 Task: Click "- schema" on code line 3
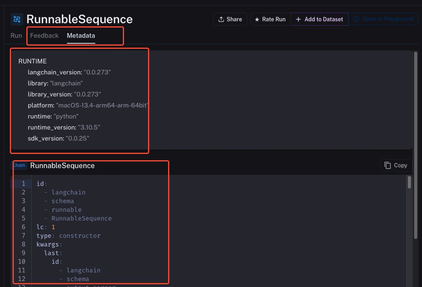coord(59,201)
